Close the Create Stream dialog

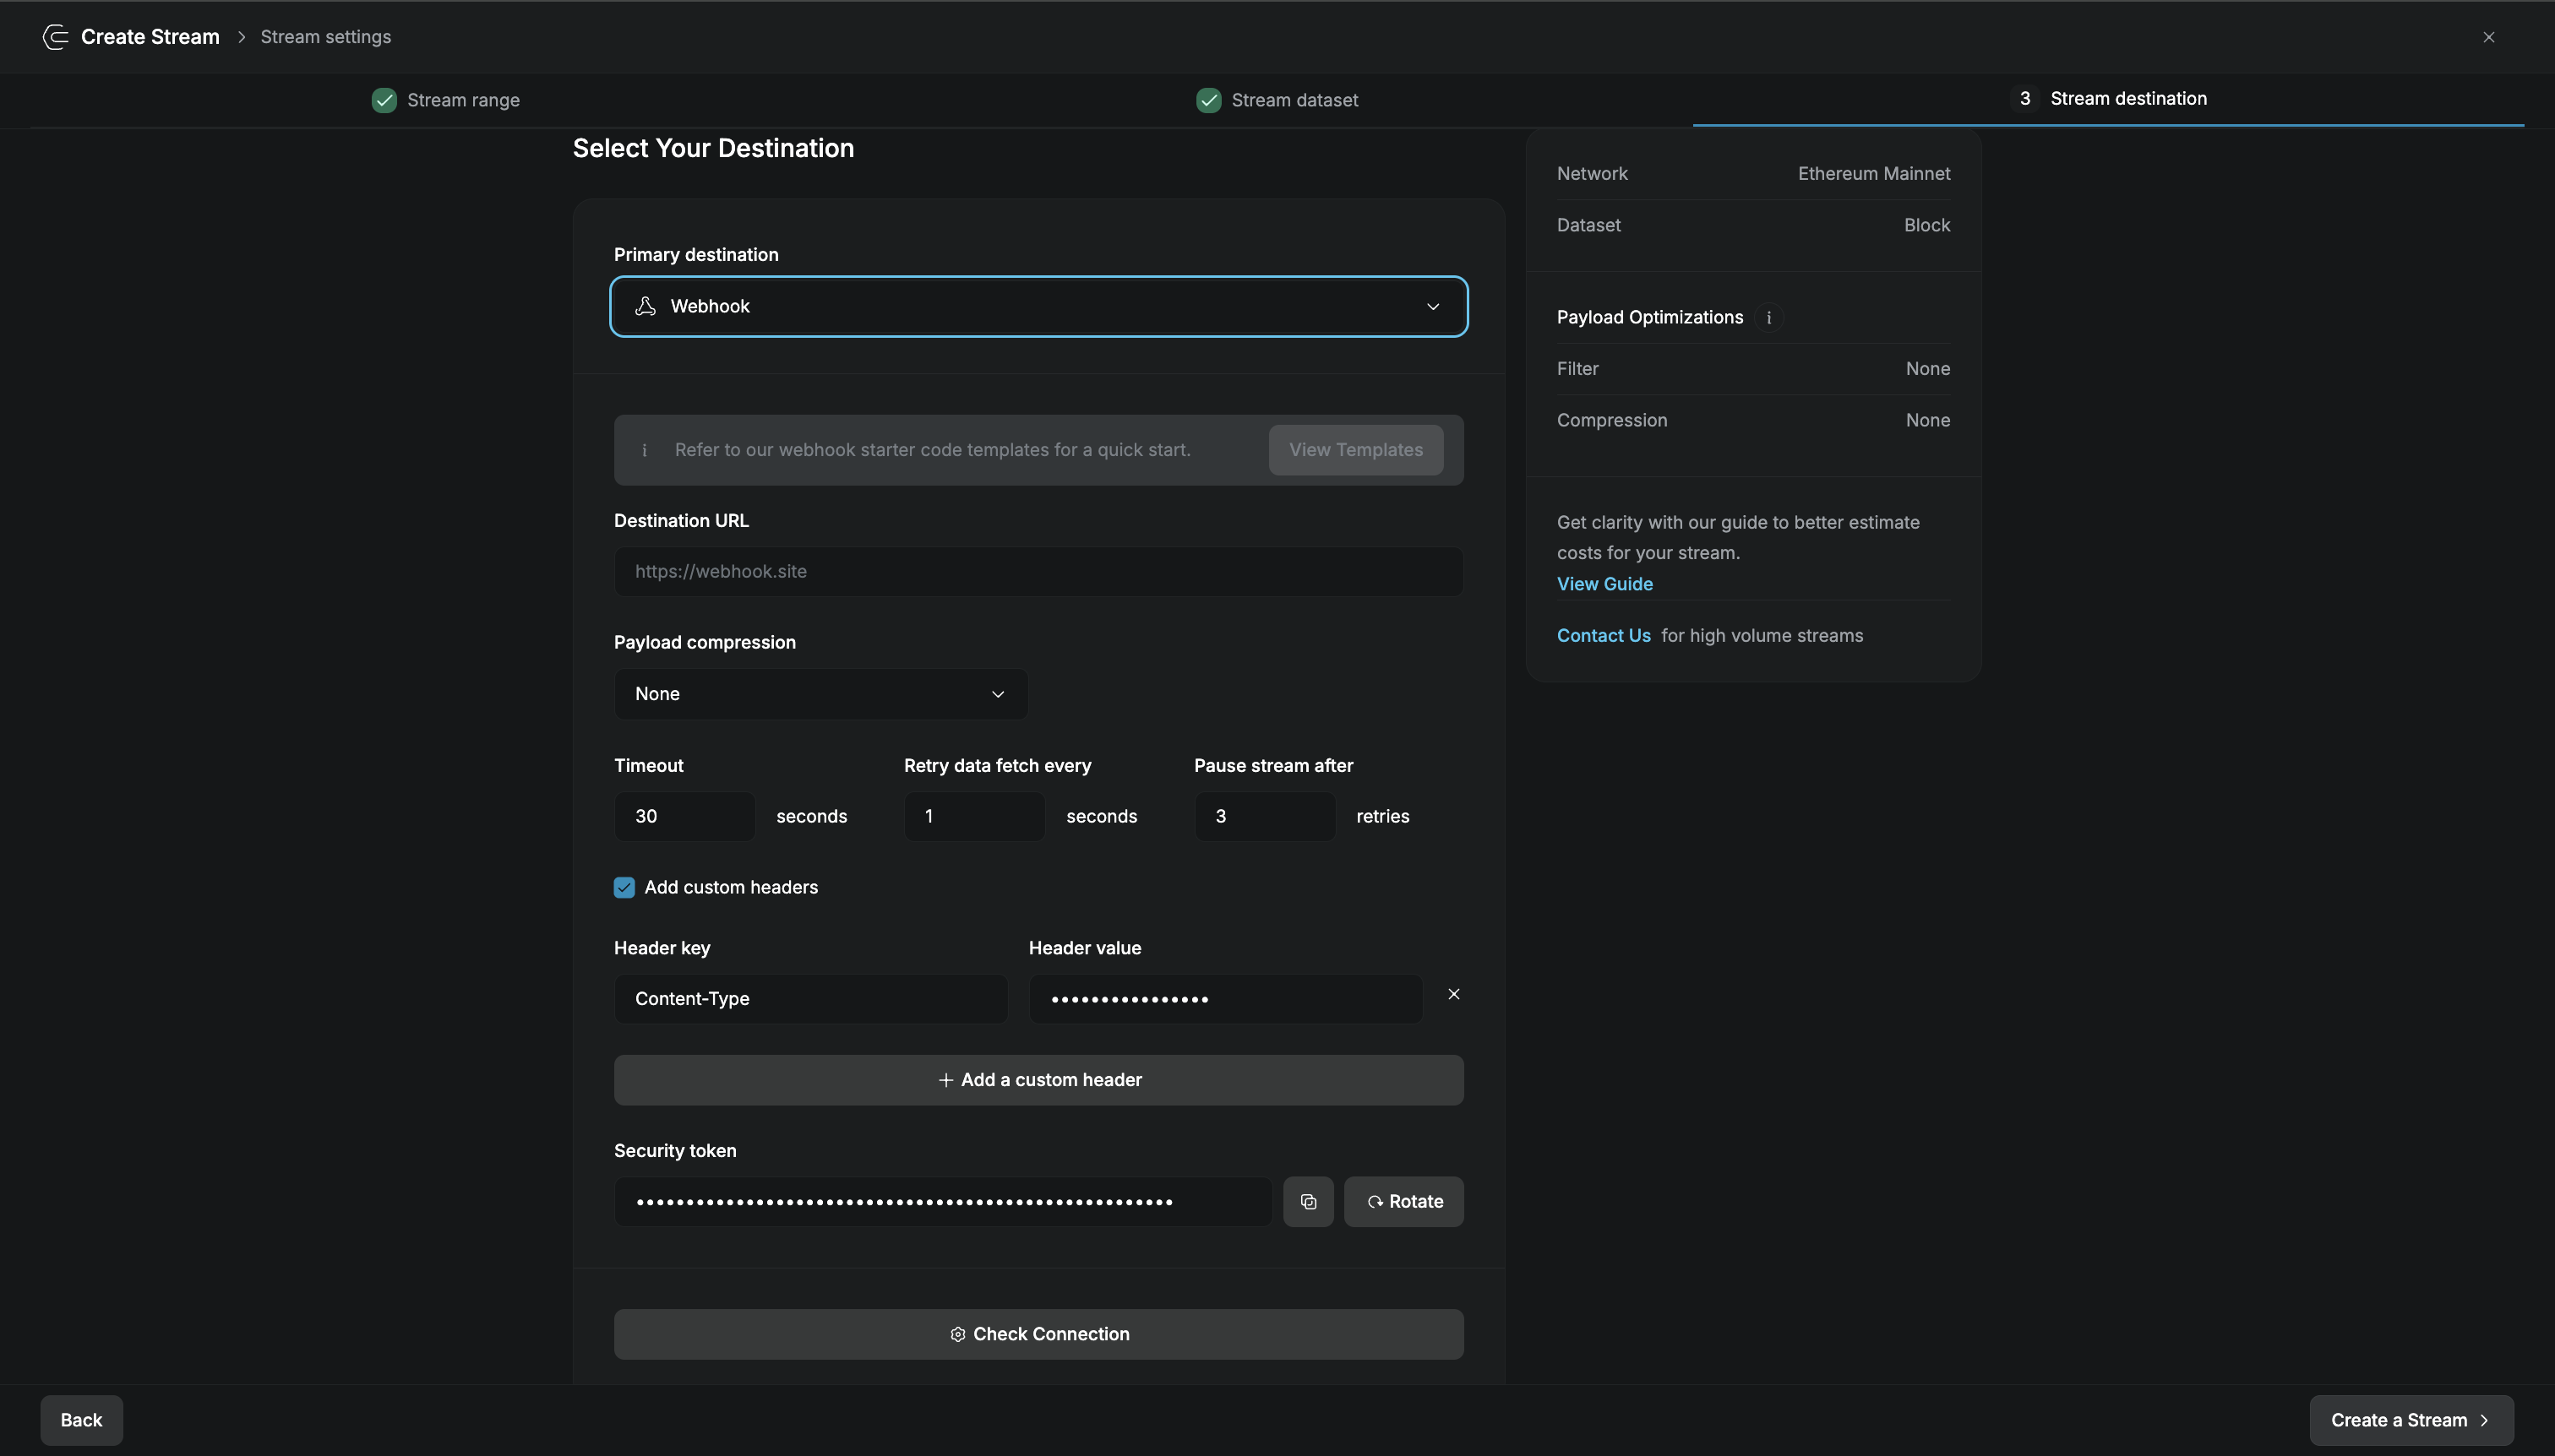pyautogui.click(x=2488, y=37)
